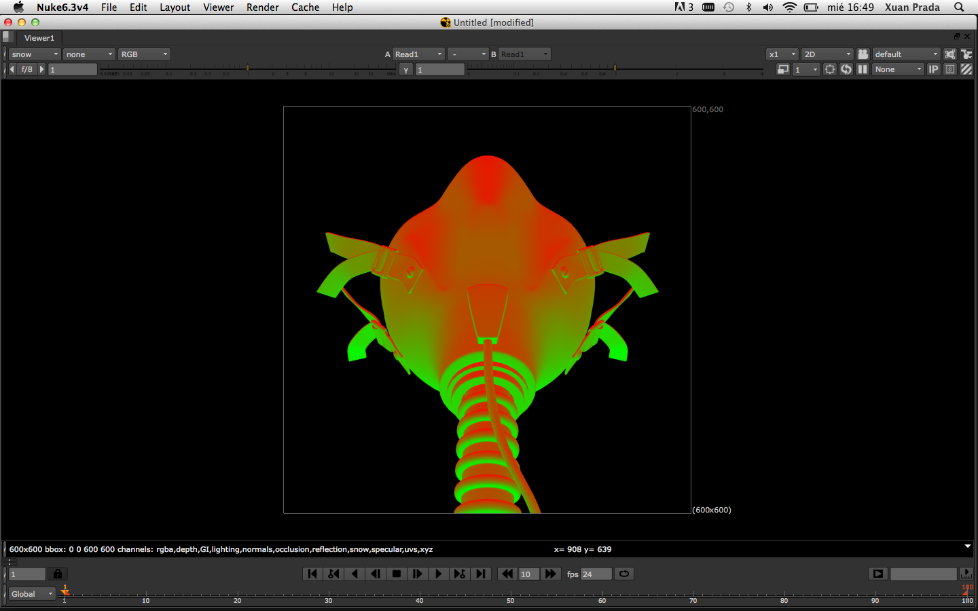Image resolution: width=978 pixels, height=611 pixels.
Task: Open the Spotlight search icon
Action: pyautogui.click(x=959, y=7)
